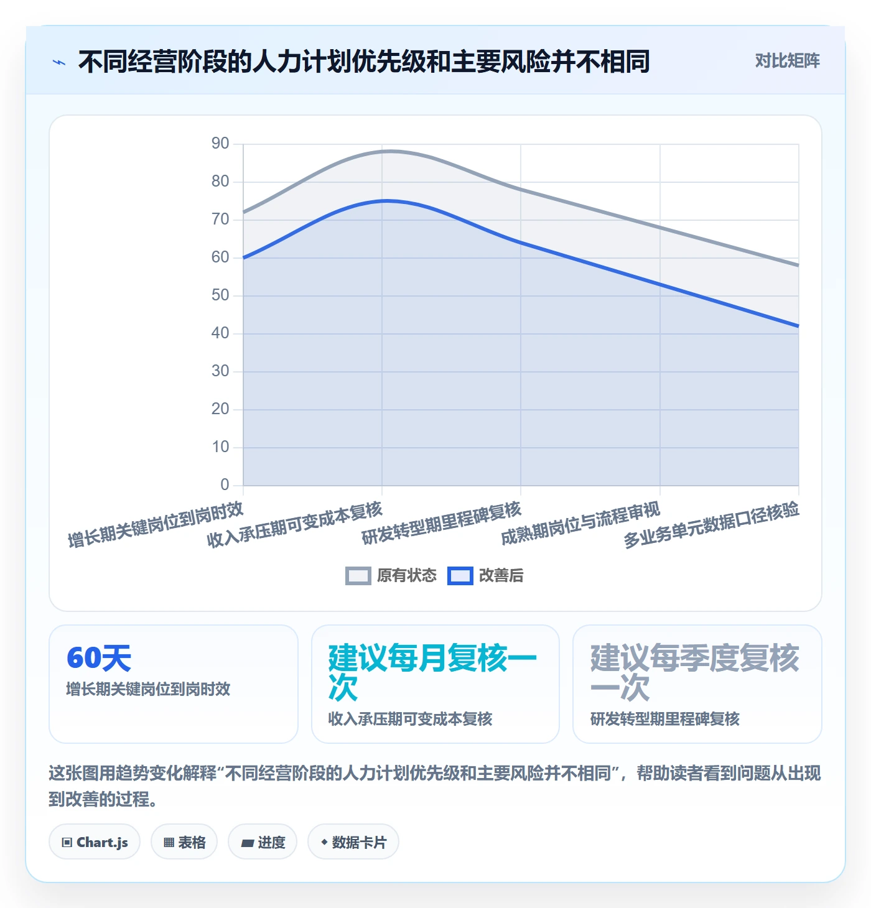Viewport: 871px width, 908px height.
Task: Open the 建议每季度复核一次 data card
Action: (x=697, y=684)
